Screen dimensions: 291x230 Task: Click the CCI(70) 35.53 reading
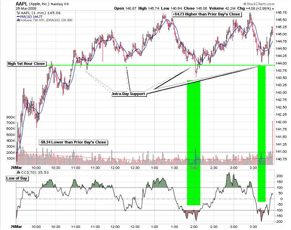(35, 172)
